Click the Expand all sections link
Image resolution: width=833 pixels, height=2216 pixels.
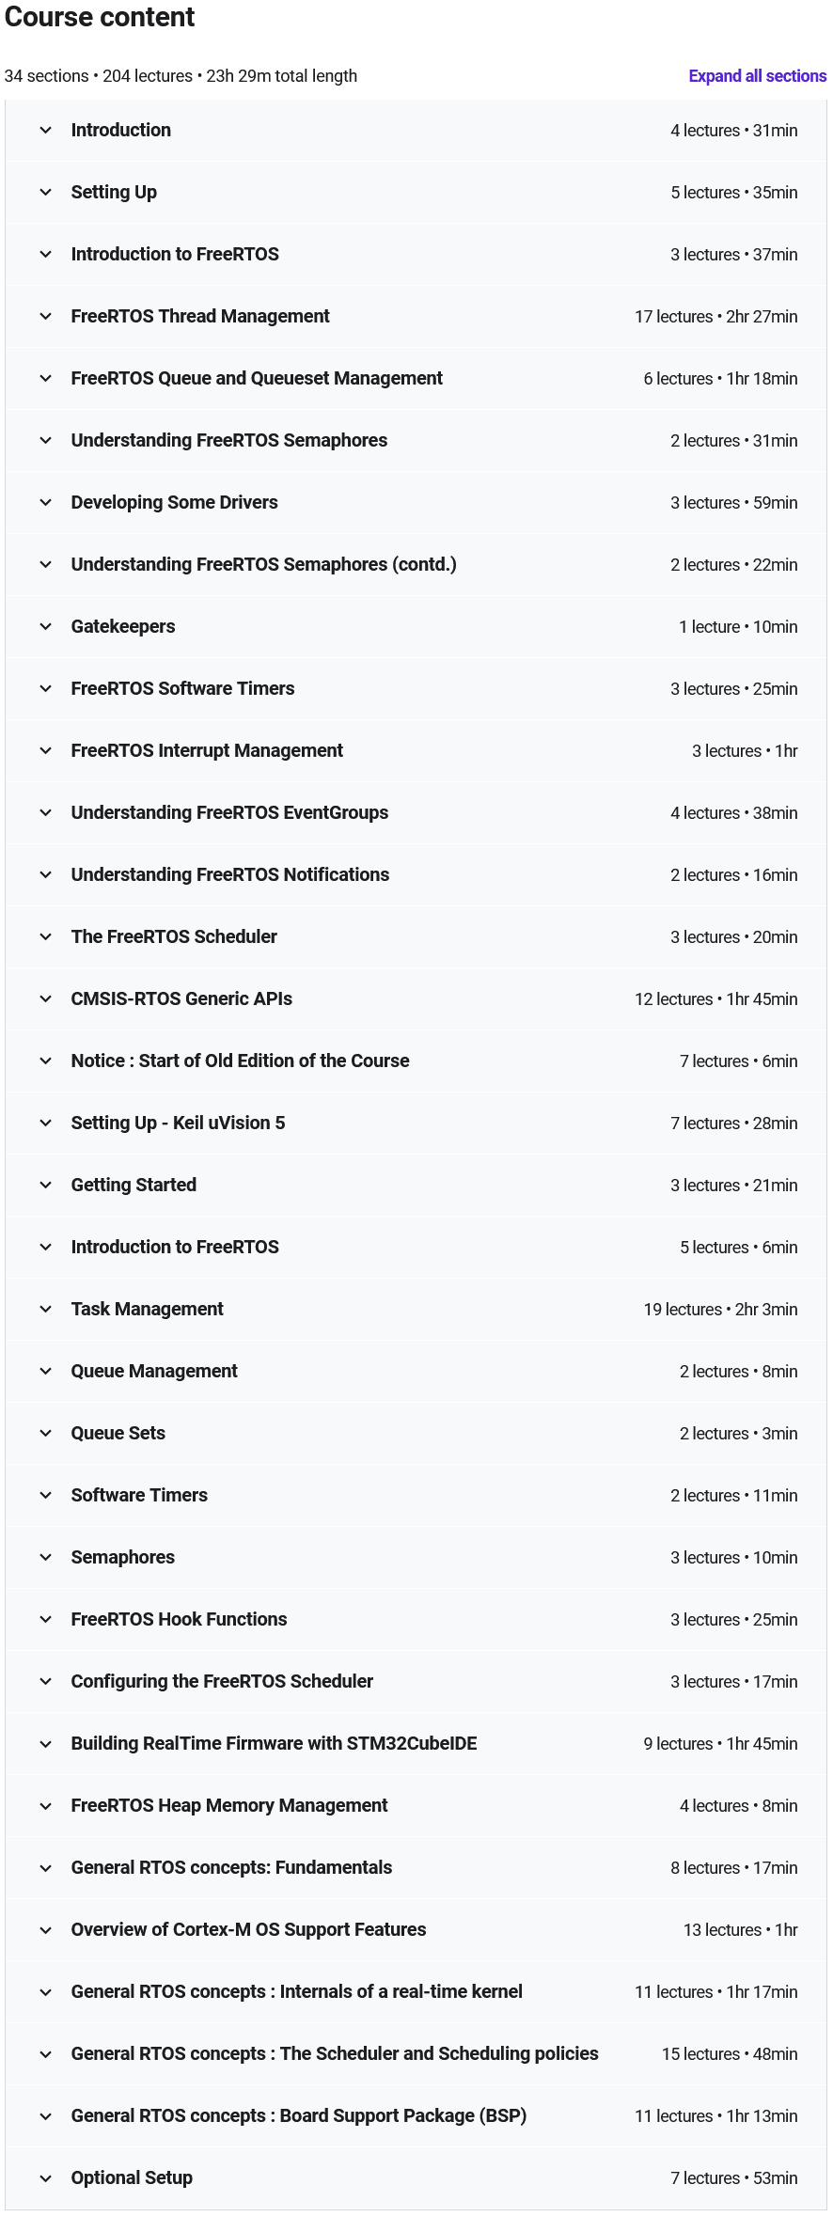click(757, 76)
